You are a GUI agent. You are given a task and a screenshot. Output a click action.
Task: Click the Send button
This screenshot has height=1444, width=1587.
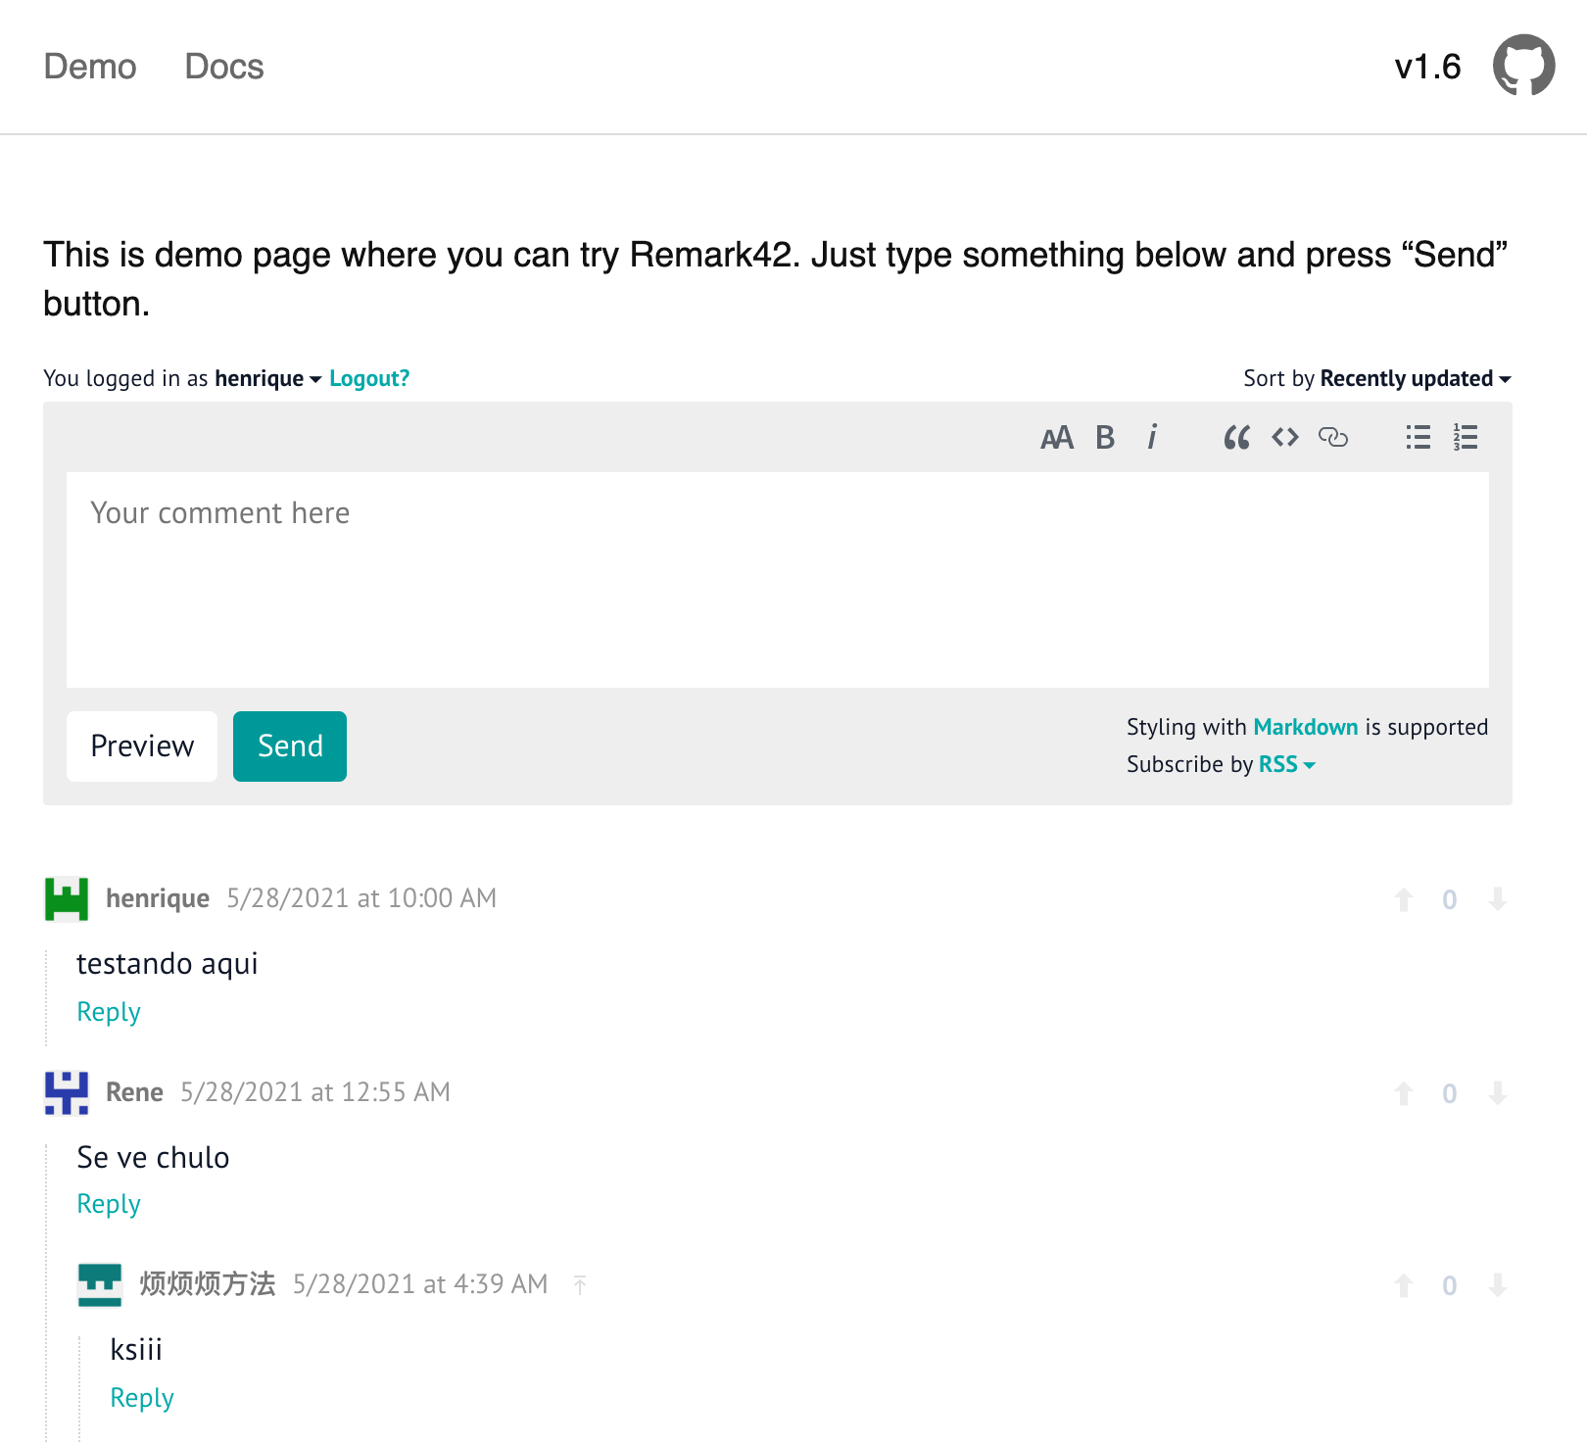(x=290, y=746)
